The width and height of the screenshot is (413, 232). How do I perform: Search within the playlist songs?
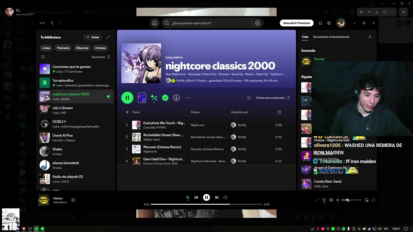pyautogui.click(x=249, y=98)
